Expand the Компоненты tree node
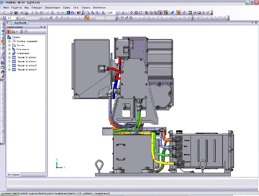 (x=9, y=49)
